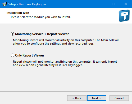
Task: Click the 'Installation type' heading
Action: pyautogui.click(x=18, y=13)
